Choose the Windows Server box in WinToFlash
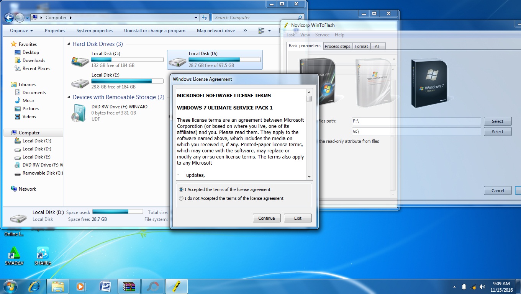The height and width of the screenshot is (294, 521). (x=375, y=83)
